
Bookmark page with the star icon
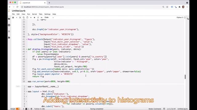pyautogui.click(x=167, y=7)
